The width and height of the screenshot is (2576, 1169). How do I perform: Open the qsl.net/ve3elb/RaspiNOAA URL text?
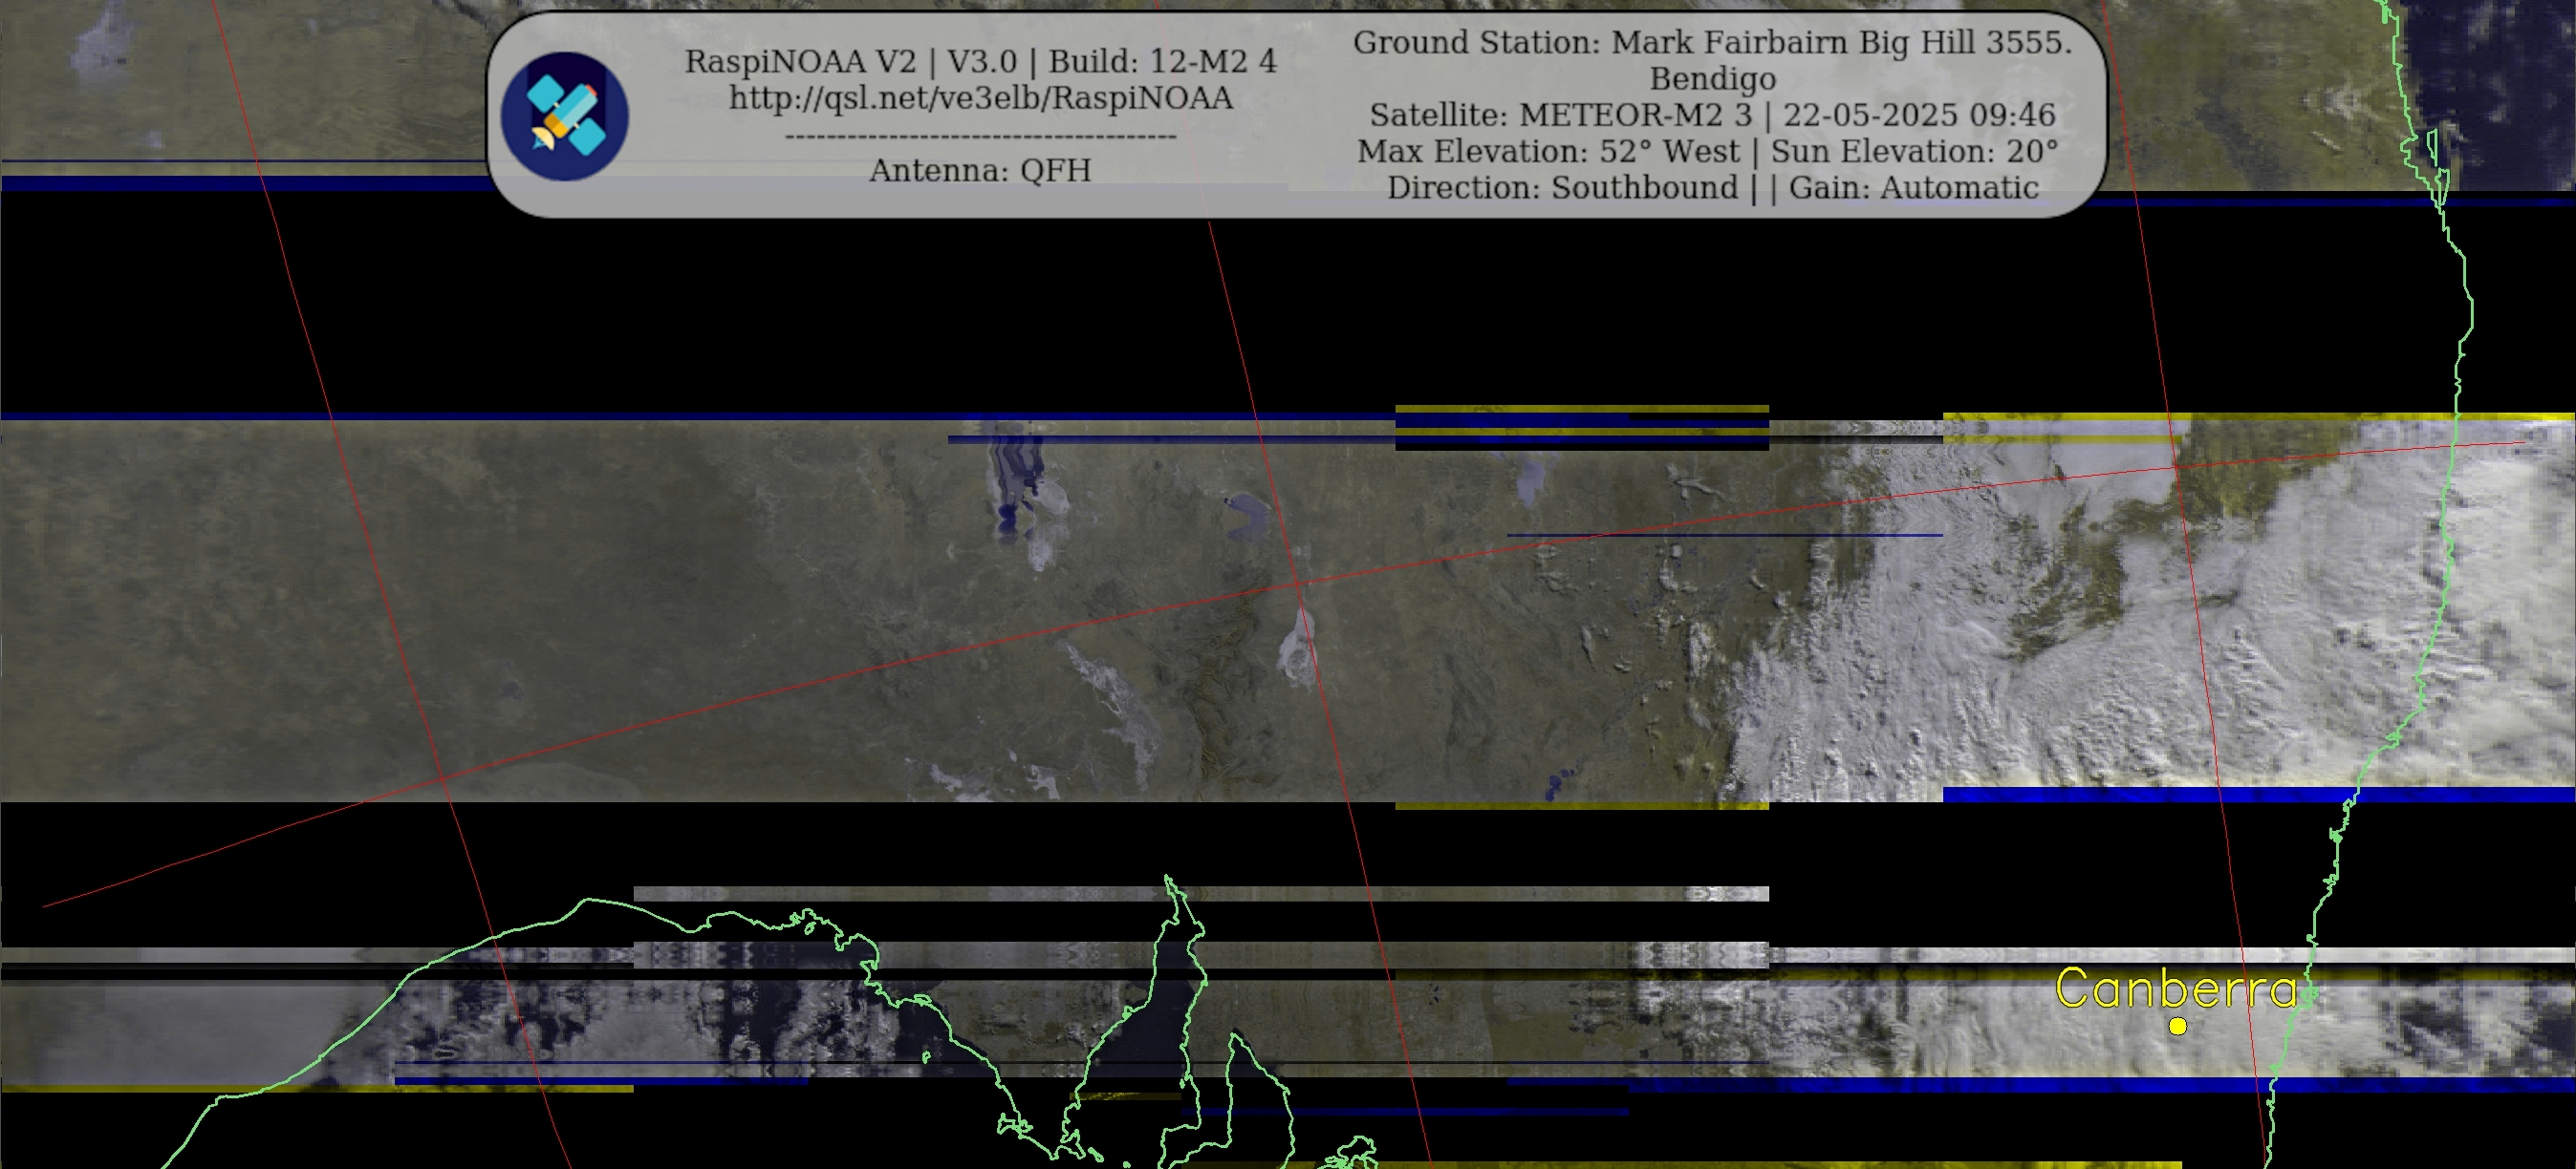(980, 98)
